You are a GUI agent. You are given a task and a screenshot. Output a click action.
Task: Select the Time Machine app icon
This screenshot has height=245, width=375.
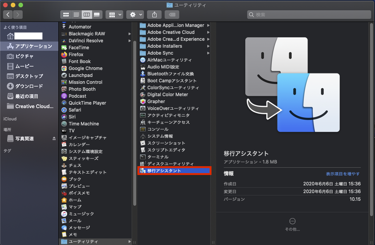(64, 124)
